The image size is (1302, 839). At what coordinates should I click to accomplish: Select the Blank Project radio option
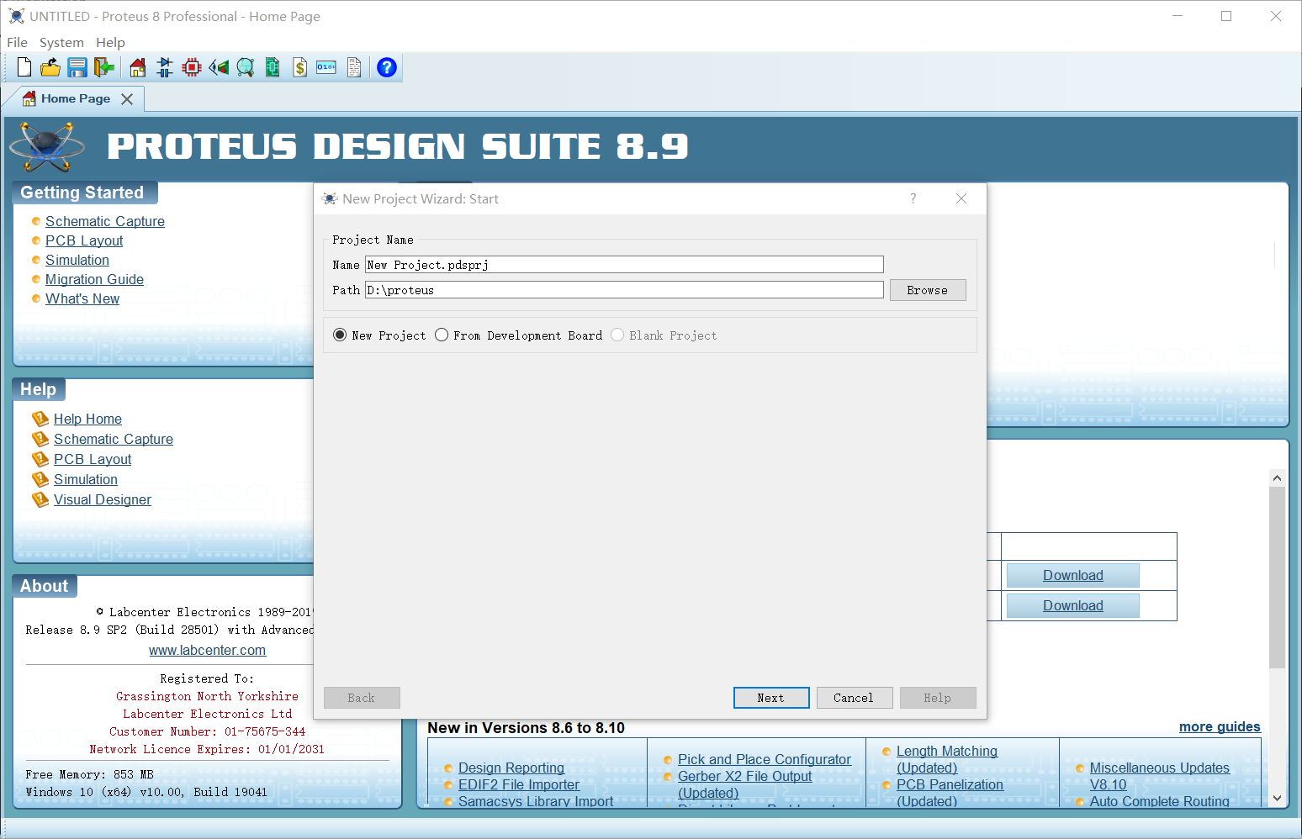(x=617, y=335)
